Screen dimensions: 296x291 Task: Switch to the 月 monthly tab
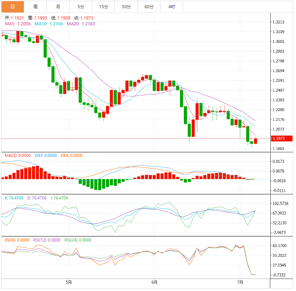pos(58,7)
